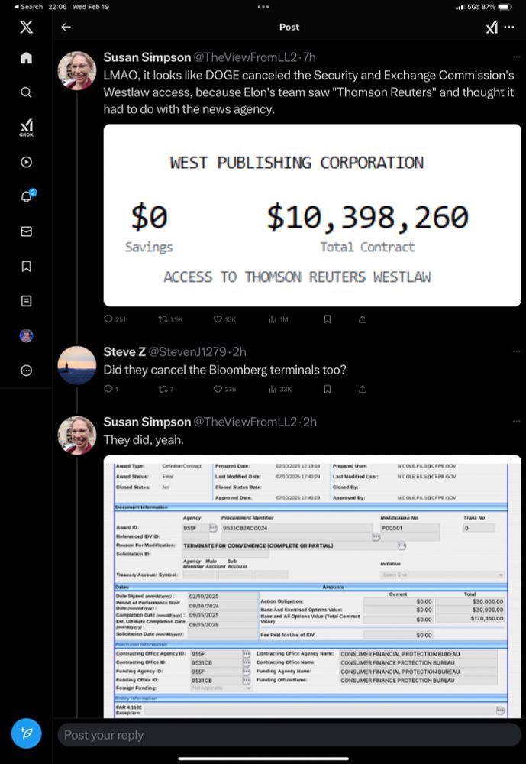Tap the center three-dot multitasking control
Viewport: 526px width, 764px height.
pos(263,7)
